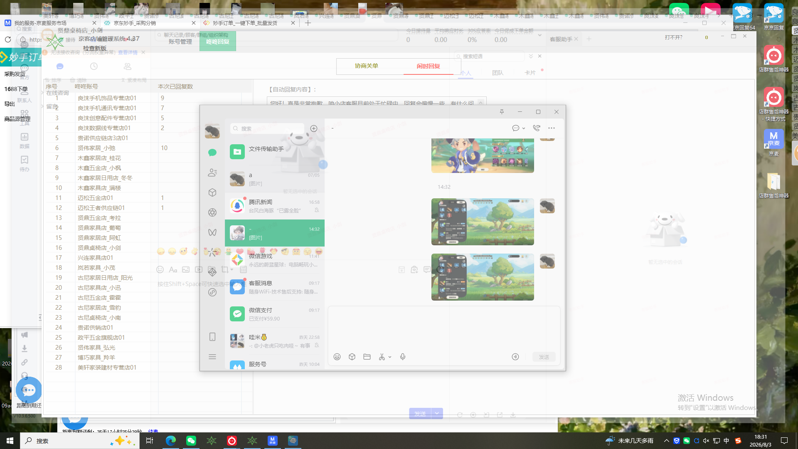The width and height of the screenshot is (798, 449).
Task: Open the Windows Start menu
Action: click(10, 441)
